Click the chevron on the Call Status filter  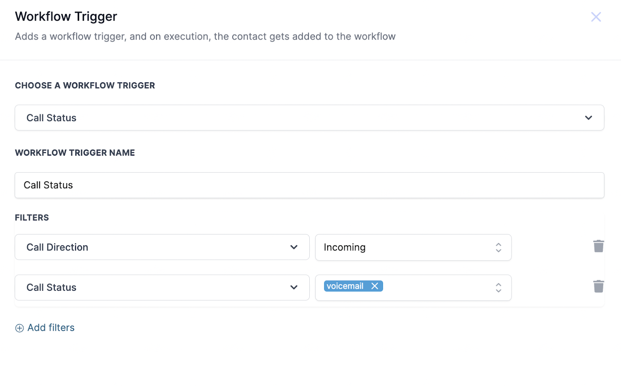coord(294,288)
